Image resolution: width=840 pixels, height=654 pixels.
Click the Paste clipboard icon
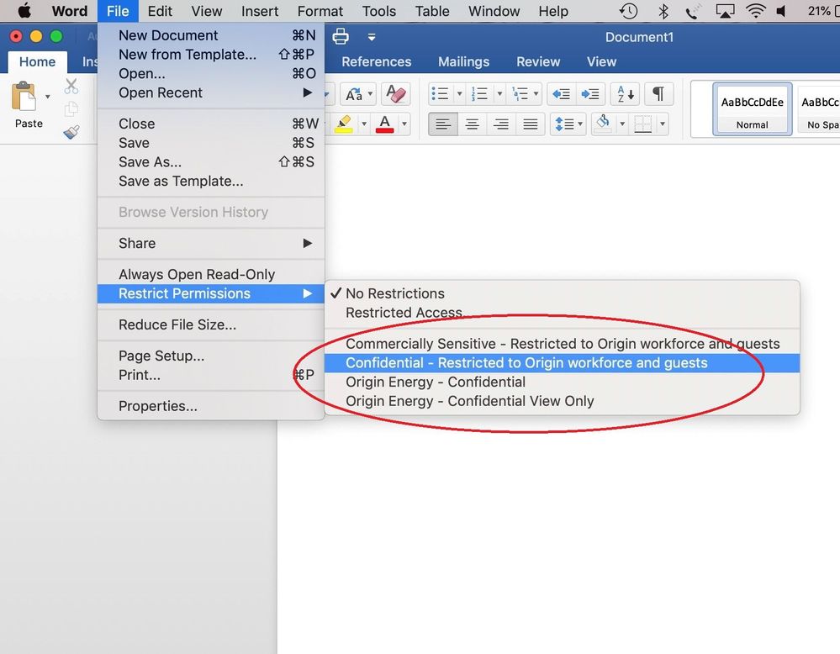pyautogui.click(x=24, y=98)
